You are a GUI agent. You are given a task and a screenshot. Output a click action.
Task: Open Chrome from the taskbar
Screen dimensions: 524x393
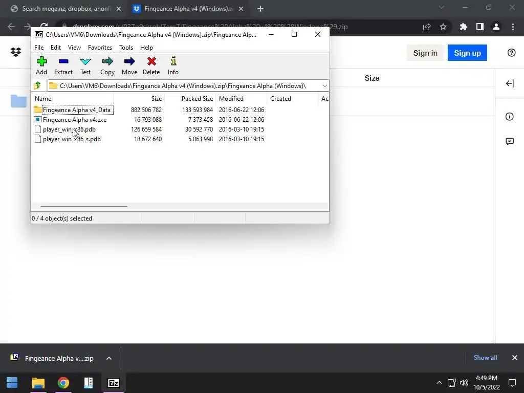point(63,383)
